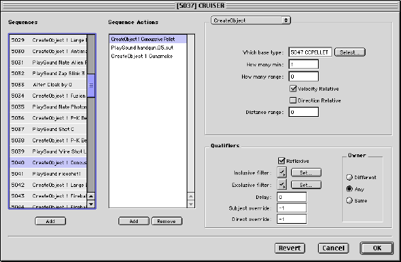Click the Direct override field
Viewport: 401px width, 262px height.
[292, 219]
